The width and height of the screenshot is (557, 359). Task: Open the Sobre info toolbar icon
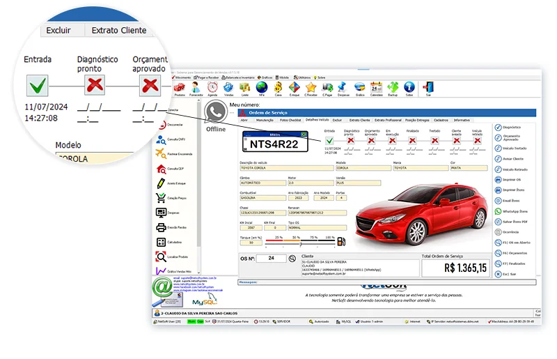(409, 88)
